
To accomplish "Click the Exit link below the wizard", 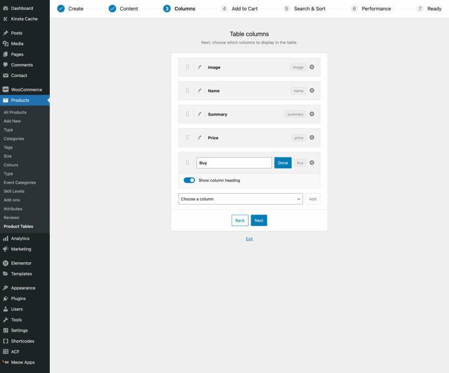I will click(249, 238).
